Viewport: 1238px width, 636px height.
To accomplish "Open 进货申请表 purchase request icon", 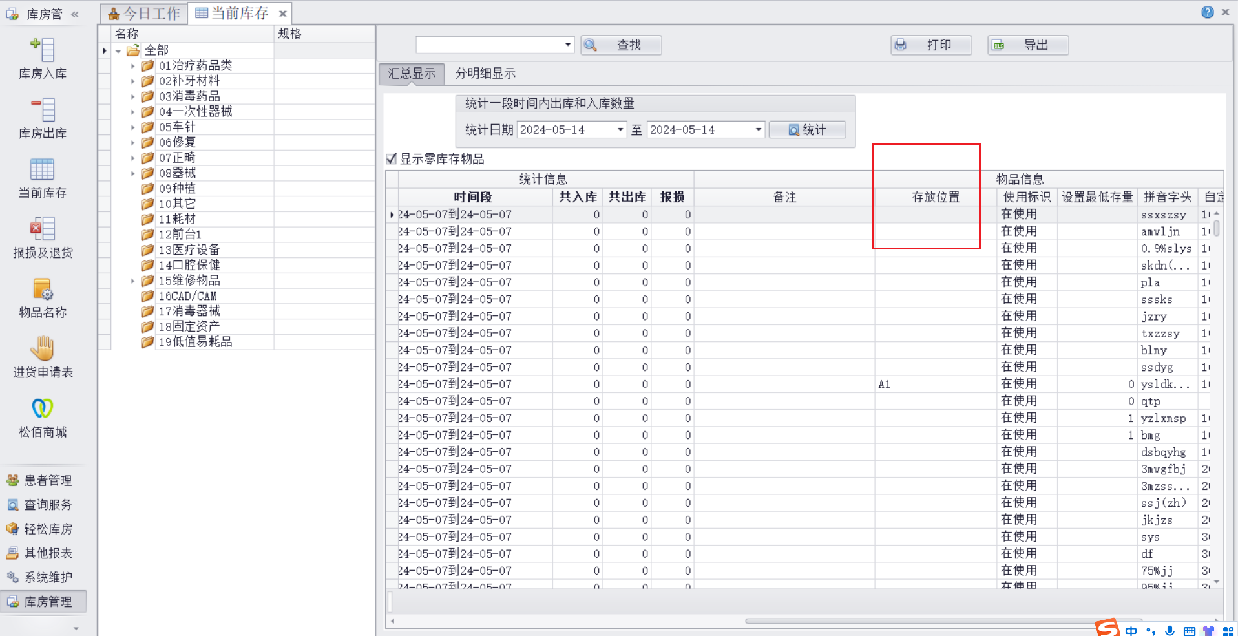I will (x=43, y=349).
